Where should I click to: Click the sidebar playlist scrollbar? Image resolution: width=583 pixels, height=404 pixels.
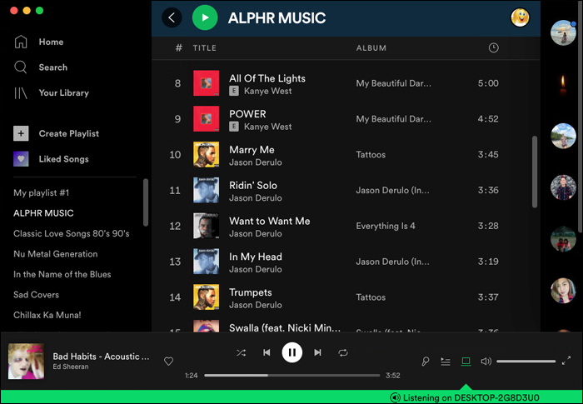pos(146,202)
